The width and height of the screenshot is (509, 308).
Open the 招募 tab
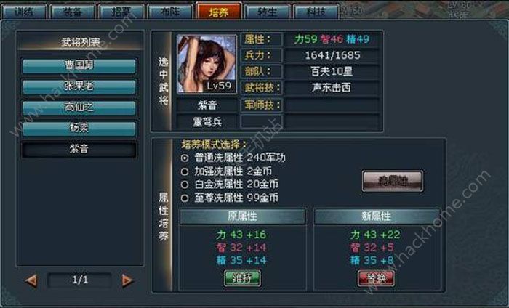pyautogui.click(x=121, y=12)
